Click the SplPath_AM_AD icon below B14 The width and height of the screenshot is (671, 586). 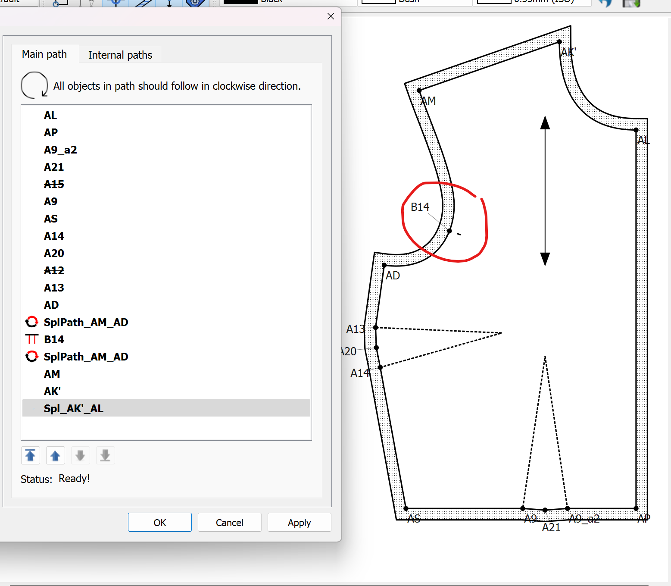(x=31, y=357)
